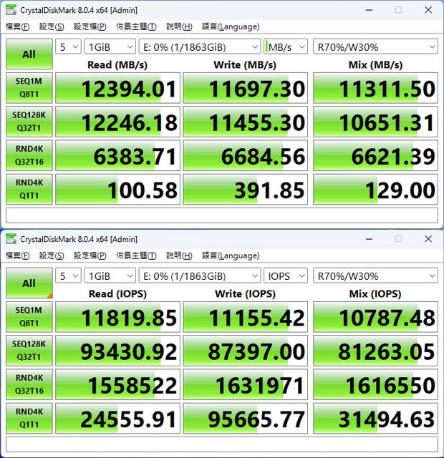Image resolution: width=444 pixels, height=458 pixels.
Task: Run the RND4K Q32T16 test in the MB/s window
Action: click(x=29, y=155)
